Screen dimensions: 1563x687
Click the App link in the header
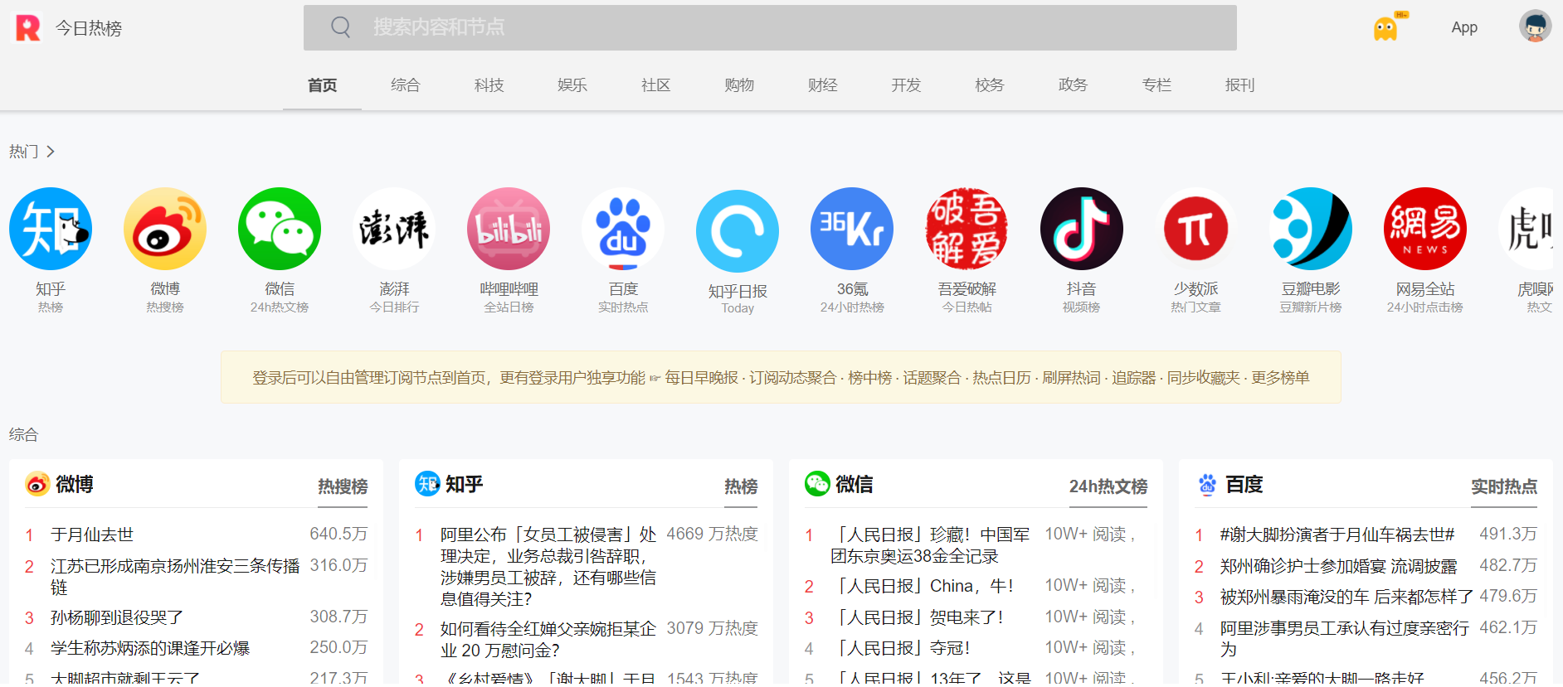pyautogui.click(x=1464, y=27)
